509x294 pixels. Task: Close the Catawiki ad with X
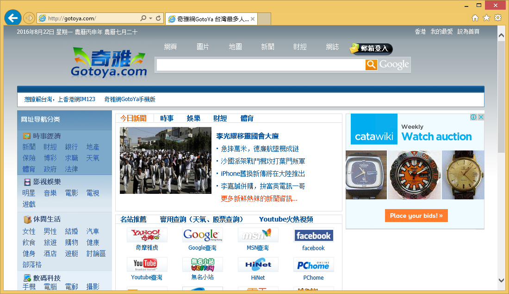click(481, 117)
